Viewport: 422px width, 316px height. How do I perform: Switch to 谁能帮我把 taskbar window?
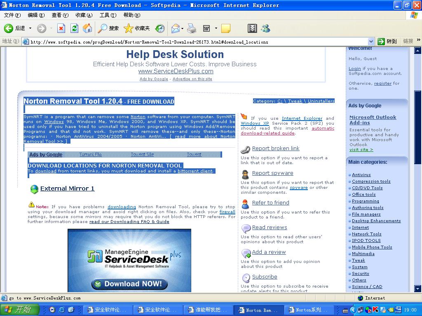[x=208, y=310]
